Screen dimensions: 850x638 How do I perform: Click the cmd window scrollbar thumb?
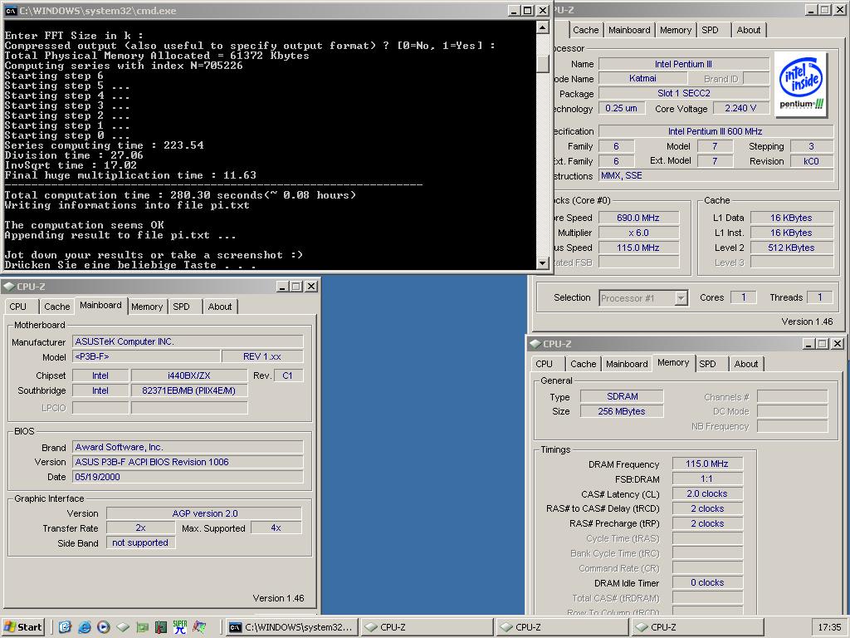point(543,63)
